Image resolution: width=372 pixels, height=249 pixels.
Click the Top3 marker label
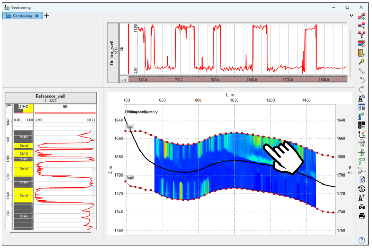click(x=130, y=177)
